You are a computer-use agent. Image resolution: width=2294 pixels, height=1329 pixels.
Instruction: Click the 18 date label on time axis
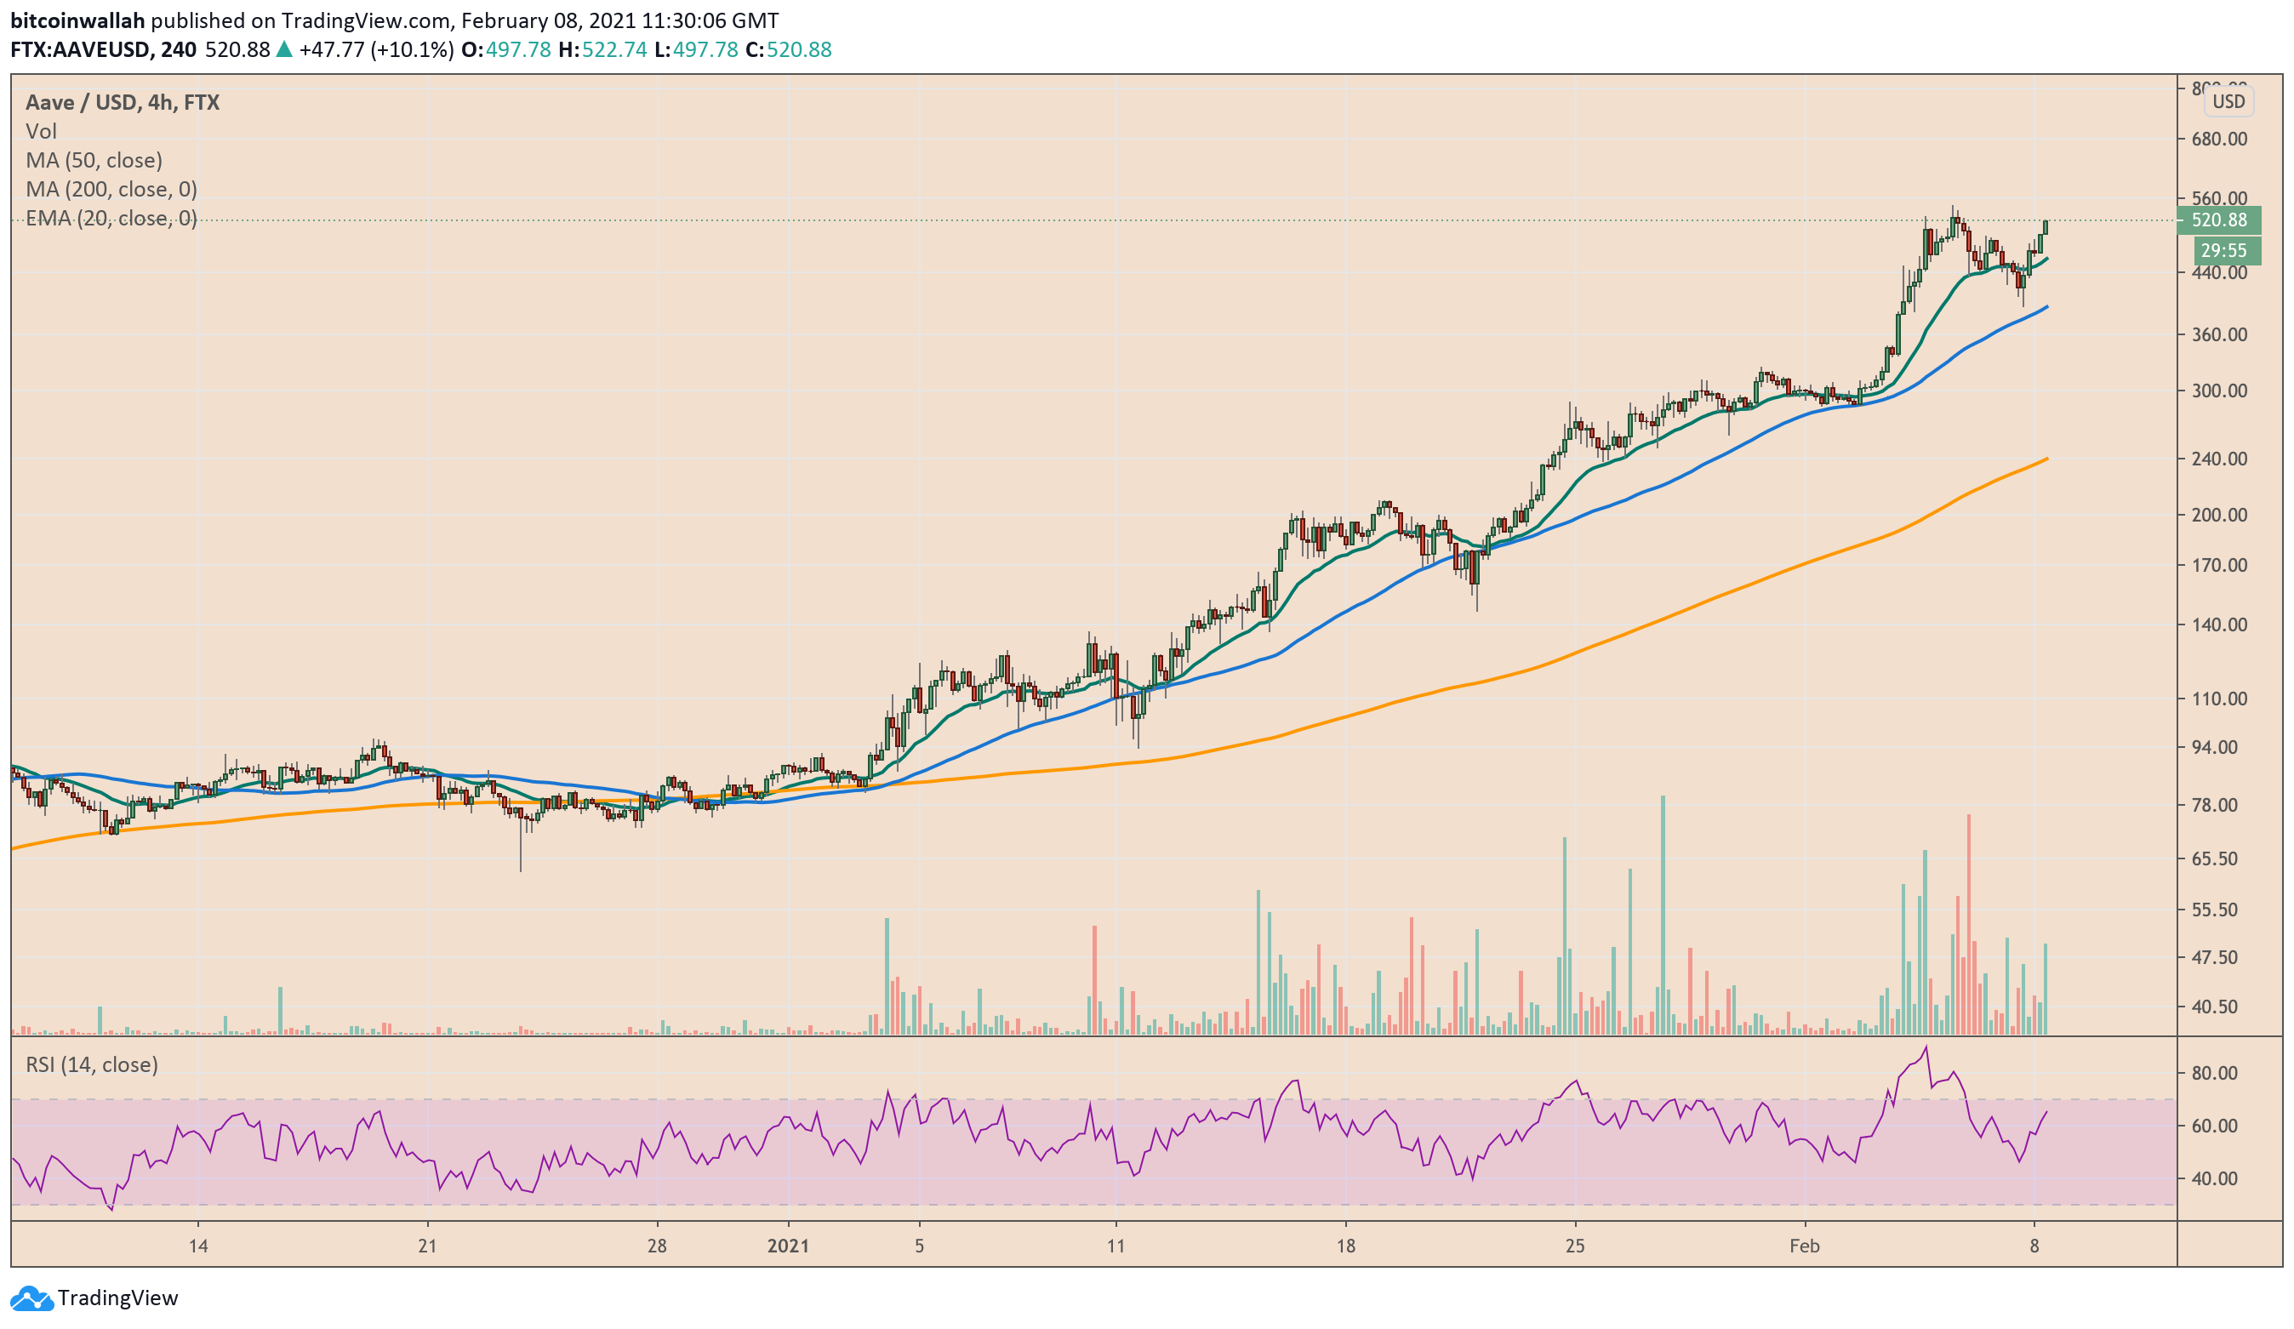pos(1345,1246)
